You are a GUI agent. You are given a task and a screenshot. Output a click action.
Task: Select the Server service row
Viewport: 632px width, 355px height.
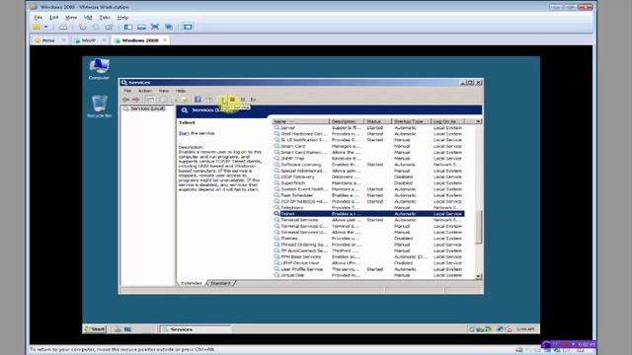coord(368,127)
